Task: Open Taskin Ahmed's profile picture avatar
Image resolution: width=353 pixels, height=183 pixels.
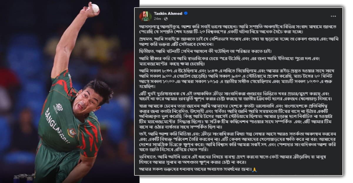Action: [x=145, y=16]
